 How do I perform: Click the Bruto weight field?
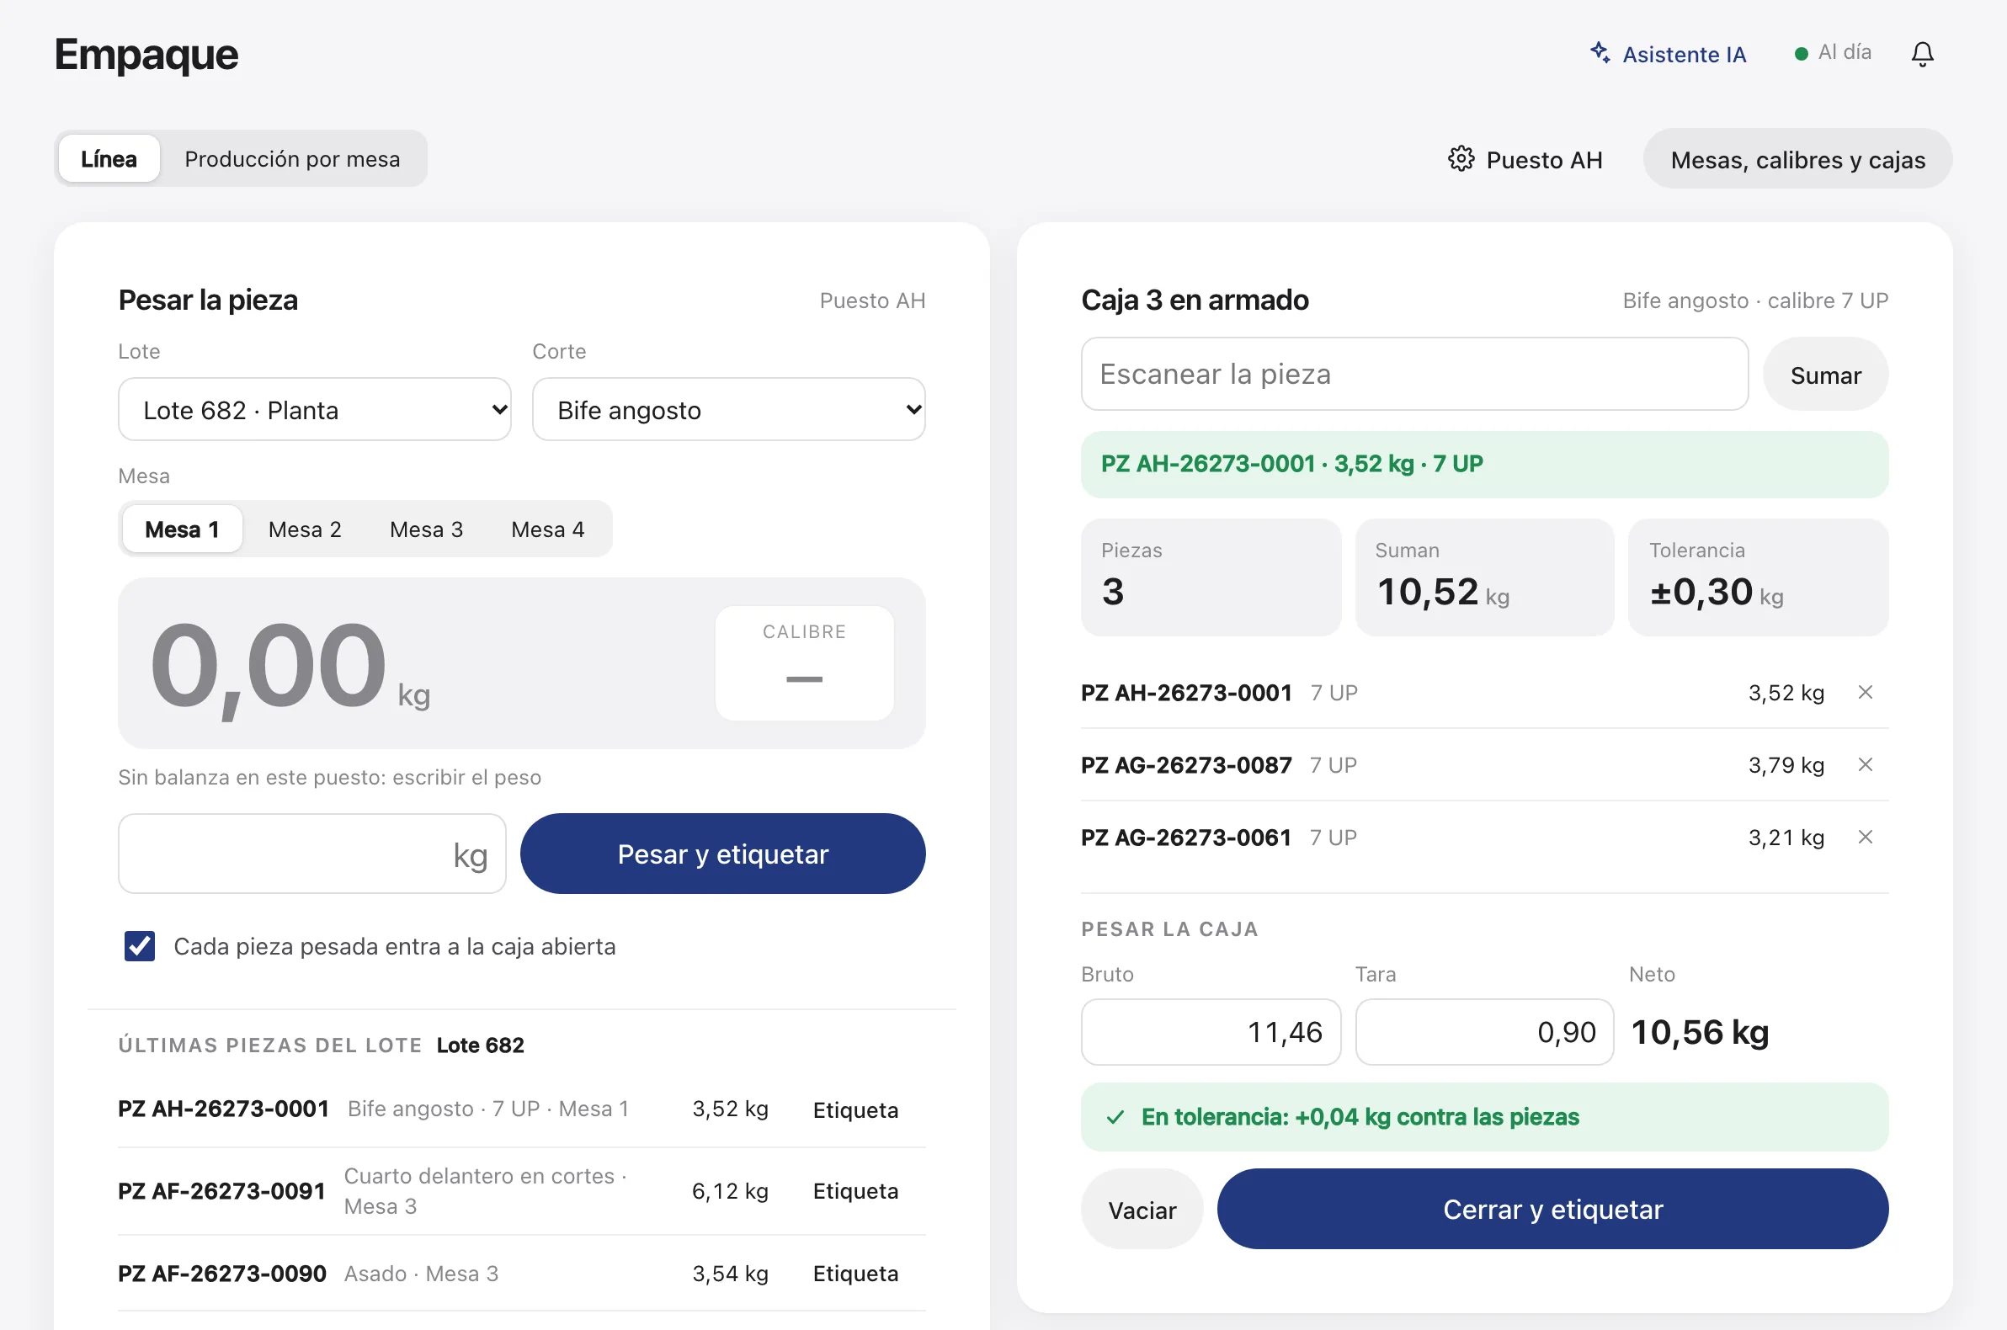(1211, 1031)
